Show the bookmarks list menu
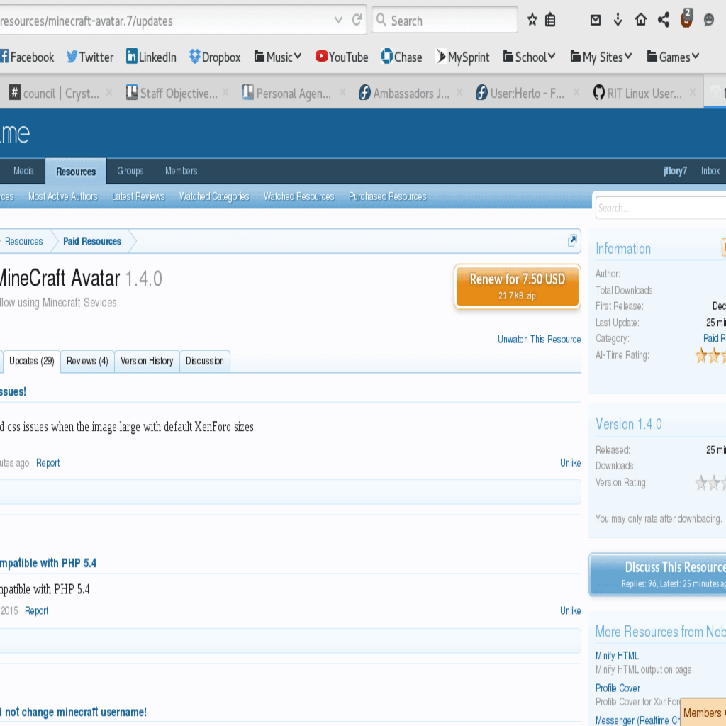The width and height of the screenshot is (726, 726). click(x=550, y=20)
